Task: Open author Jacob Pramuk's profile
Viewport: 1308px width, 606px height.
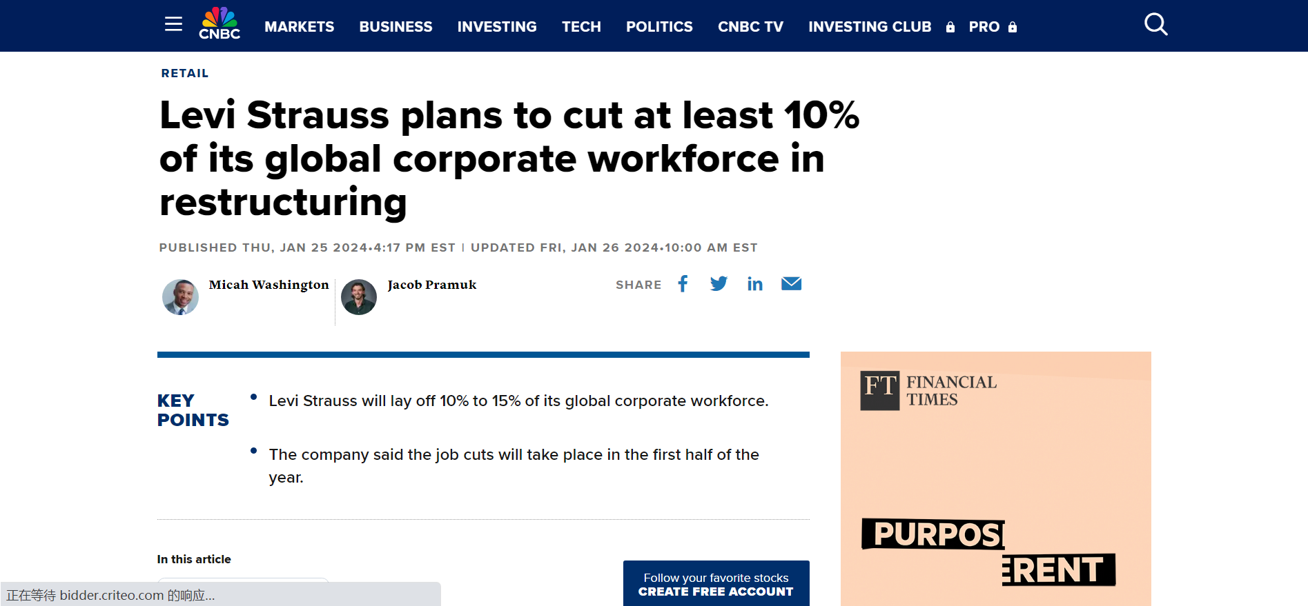Action: click(x=431, y=285)
